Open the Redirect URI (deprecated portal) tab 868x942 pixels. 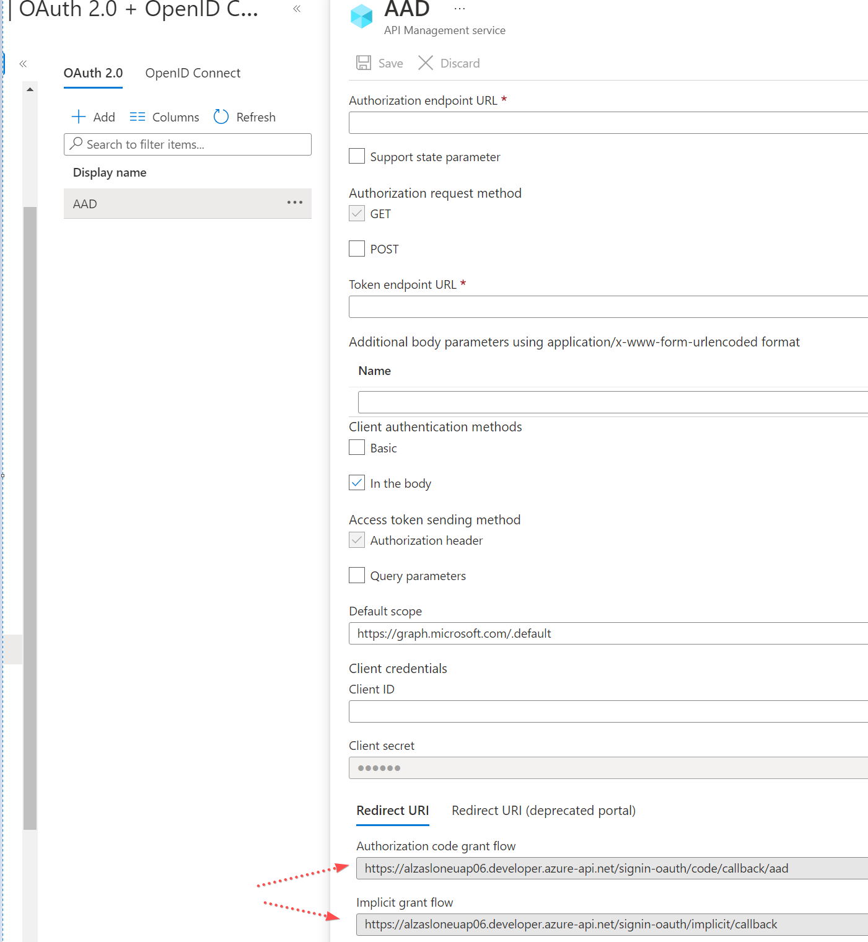click(x=543, y=810)
